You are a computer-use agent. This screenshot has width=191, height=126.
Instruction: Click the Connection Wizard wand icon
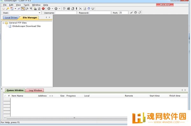click(8, 9)
